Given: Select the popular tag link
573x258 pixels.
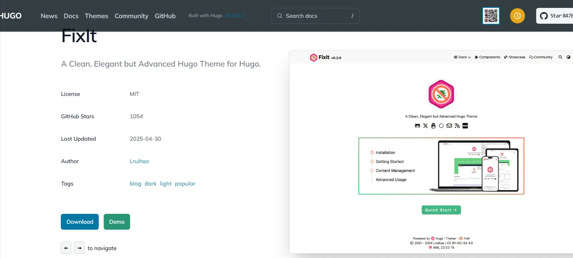Looking at the screenshot, I should point(185,184).
